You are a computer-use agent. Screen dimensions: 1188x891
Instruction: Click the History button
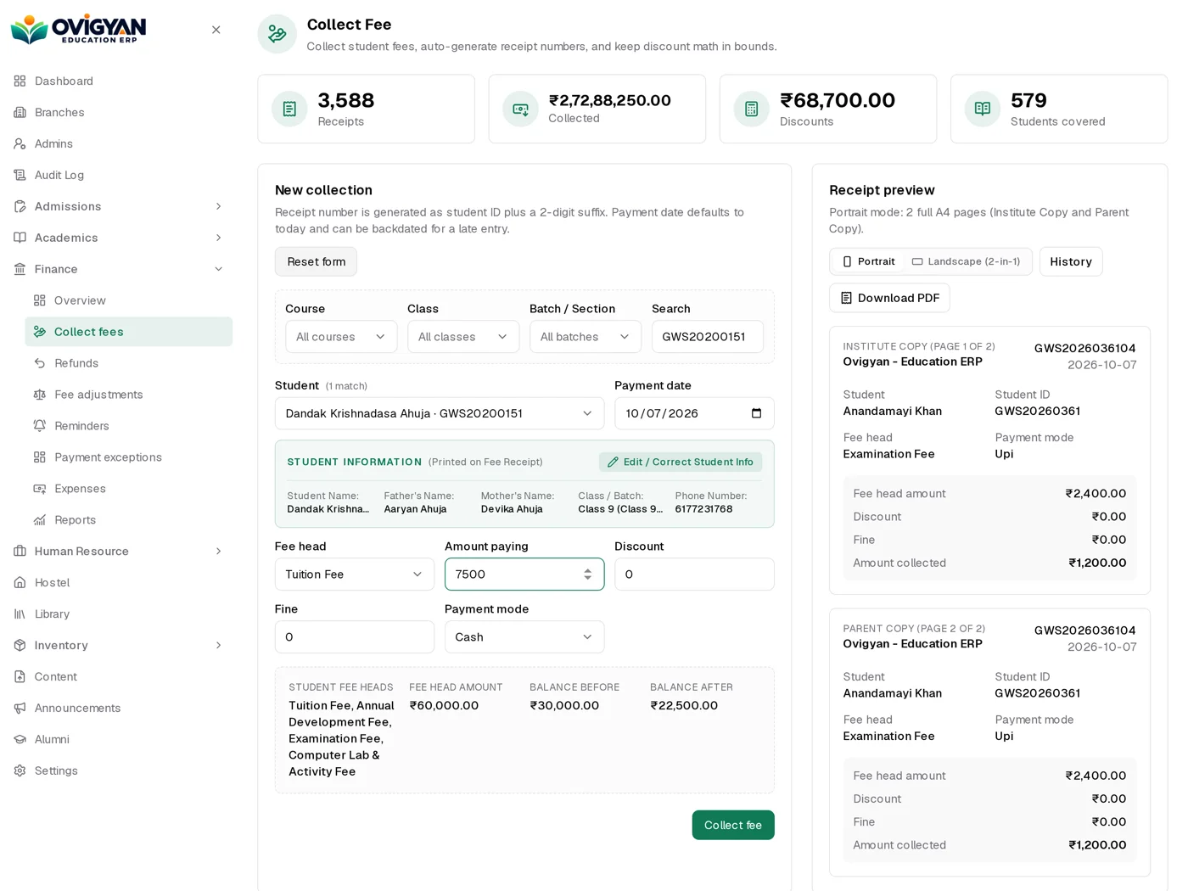tap(1071, 261)
